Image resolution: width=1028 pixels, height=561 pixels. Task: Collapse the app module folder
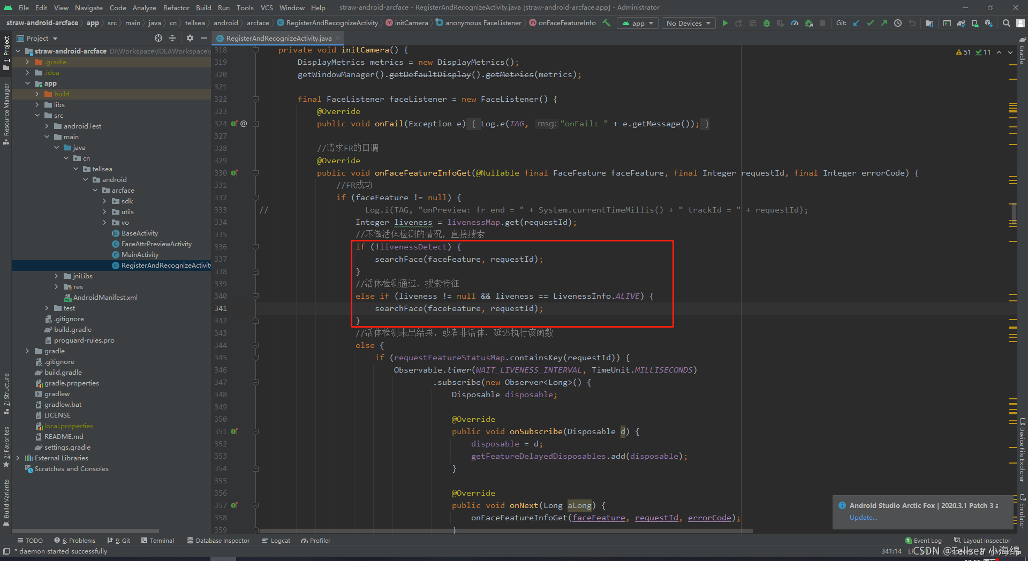(28, 83)
